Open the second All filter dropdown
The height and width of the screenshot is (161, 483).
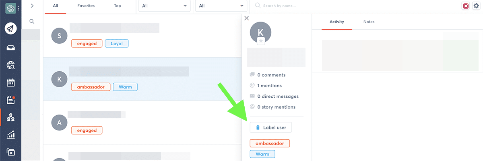tap(221, 6)
